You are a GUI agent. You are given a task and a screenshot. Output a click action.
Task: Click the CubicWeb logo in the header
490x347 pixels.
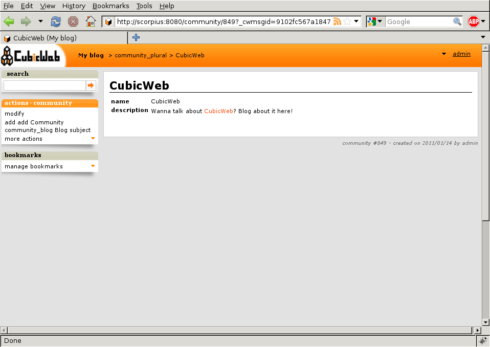31,56
